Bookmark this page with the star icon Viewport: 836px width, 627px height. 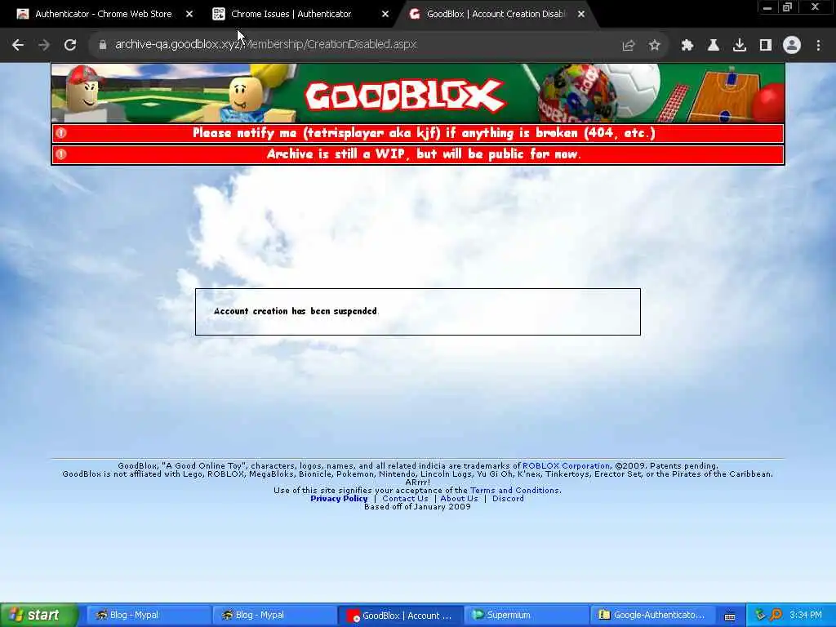pyautogui.click(x=655, y=46)
